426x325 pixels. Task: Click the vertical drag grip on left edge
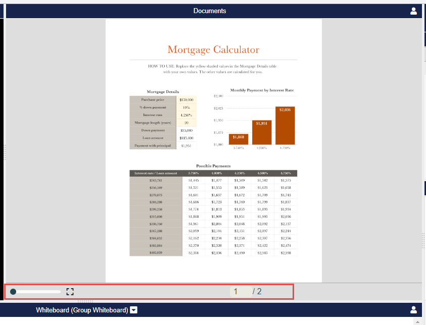point(5,152)
